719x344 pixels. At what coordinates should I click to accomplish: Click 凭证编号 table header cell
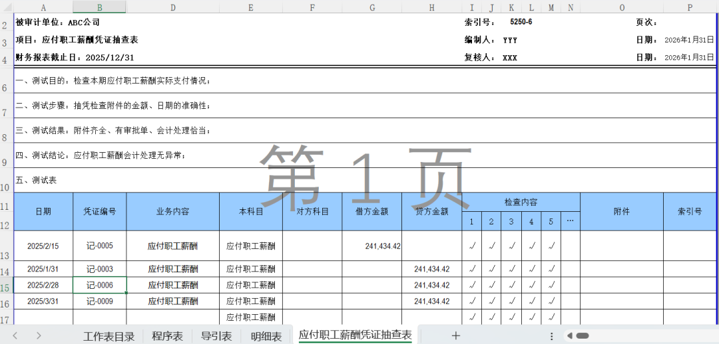[x=99, y=211]
